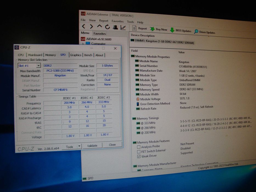Click the Value column header
The height and width of the screenshot is (192, 256).
coord(181,52)
